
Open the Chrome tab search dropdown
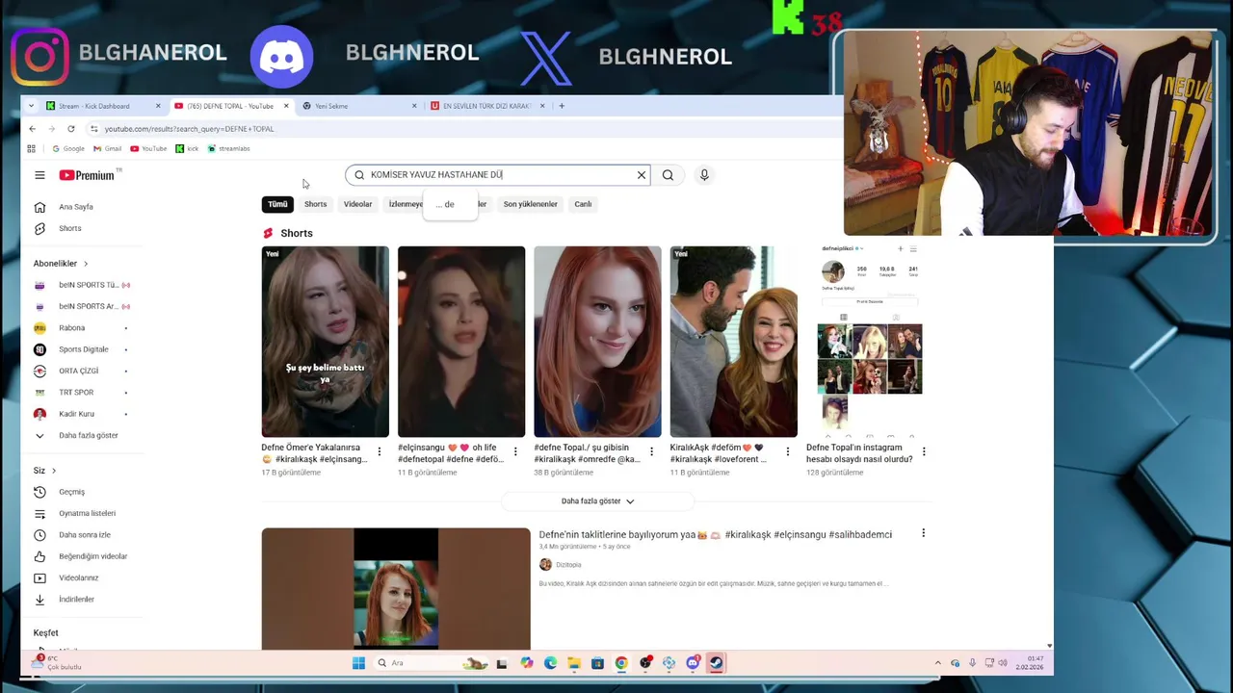point(31,106)
